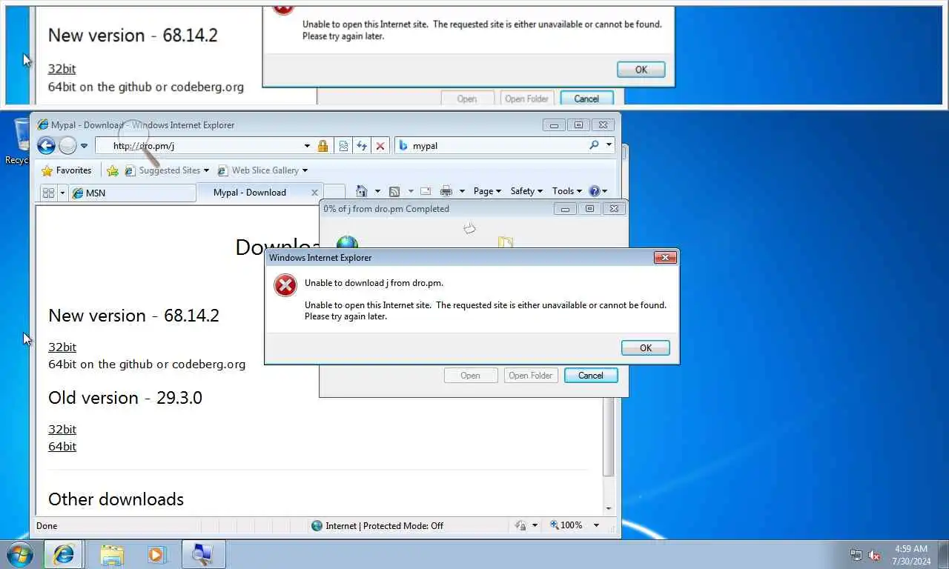Open the 64bit link under Old version
Screen dimensions: 949x569
coord(62,446)
